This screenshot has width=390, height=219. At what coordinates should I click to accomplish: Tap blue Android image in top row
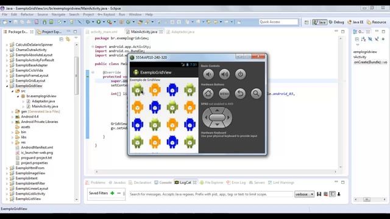[172, 89]
